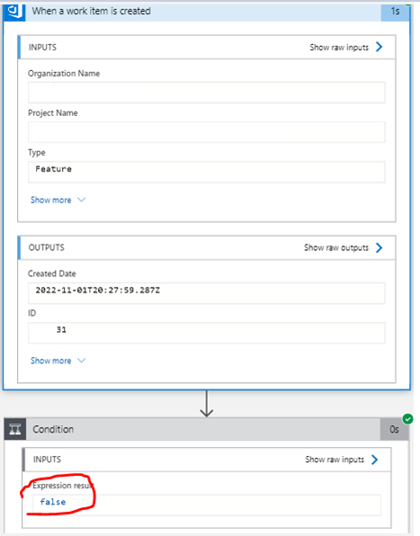Click the Project Name label
This screenshot has height=536, width=420.
click(53, 113)
